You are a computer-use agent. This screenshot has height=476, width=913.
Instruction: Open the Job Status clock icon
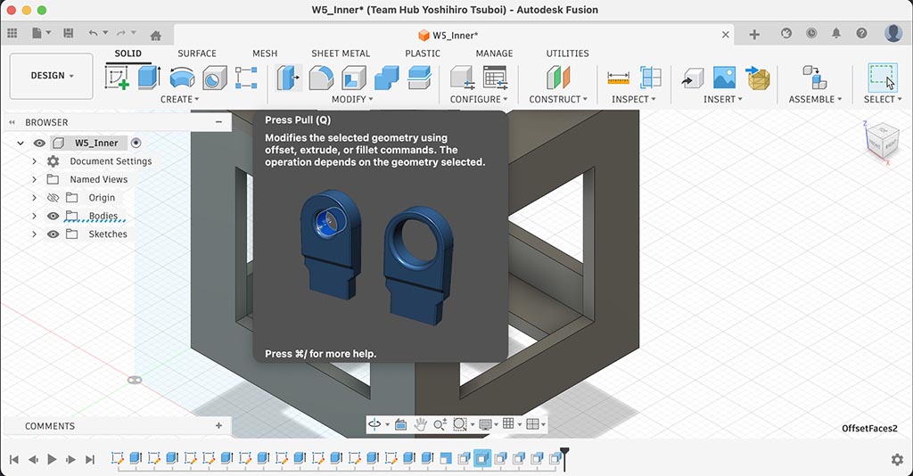coord(811,33)
